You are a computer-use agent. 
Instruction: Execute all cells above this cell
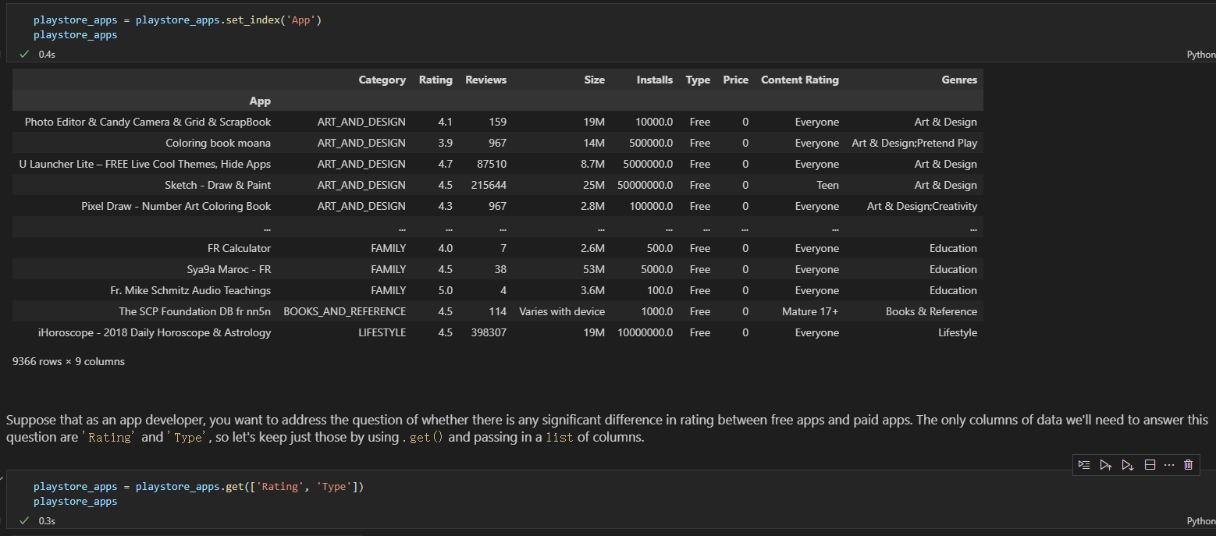coord(1106,464)
